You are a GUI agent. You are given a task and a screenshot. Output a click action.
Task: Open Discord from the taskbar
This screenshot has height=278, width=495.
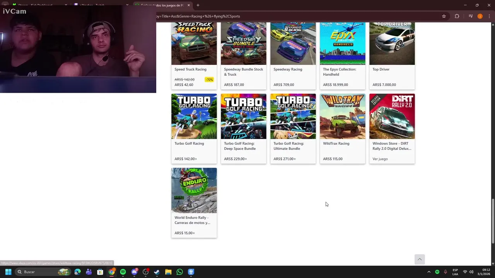[x=134, y=272]
